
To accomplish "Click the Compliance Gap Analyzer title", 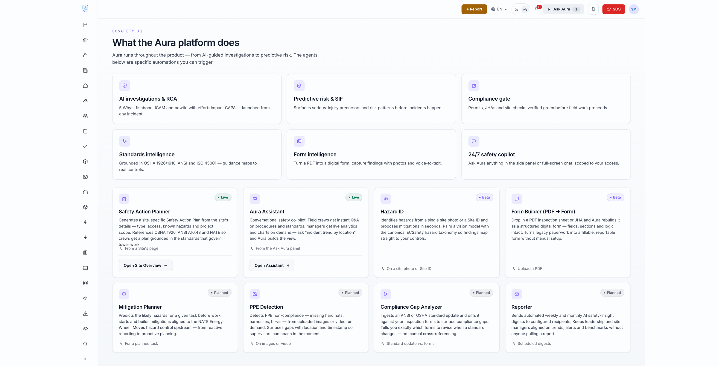I will tap(411, 307).
